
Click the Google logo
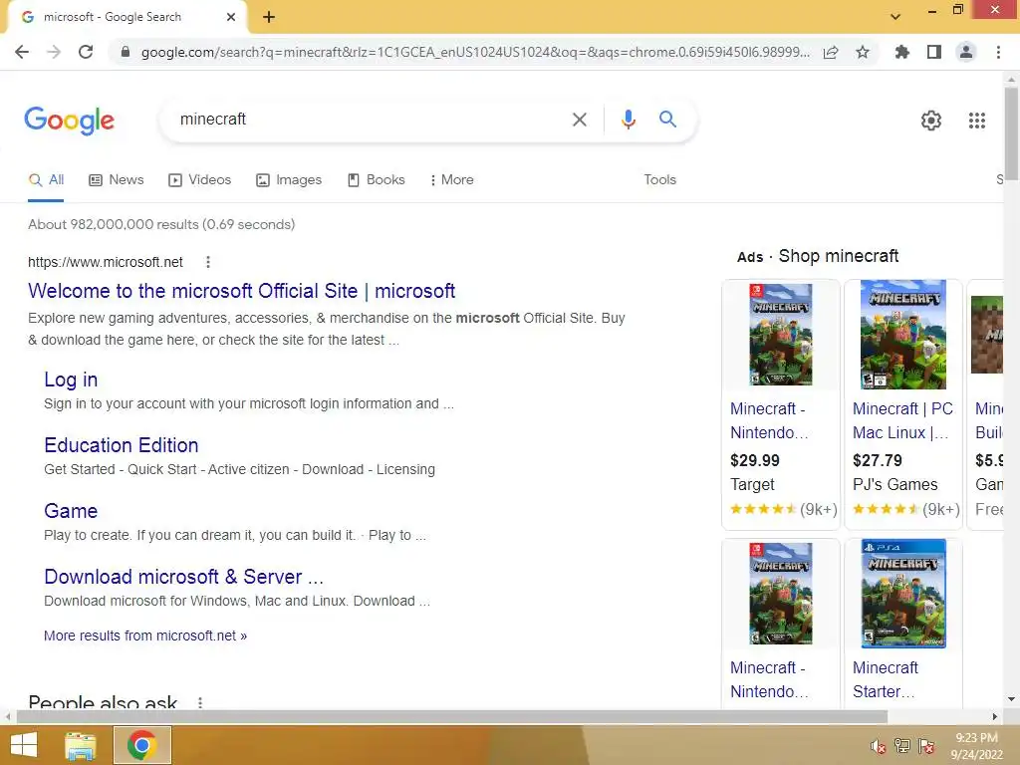69,121
